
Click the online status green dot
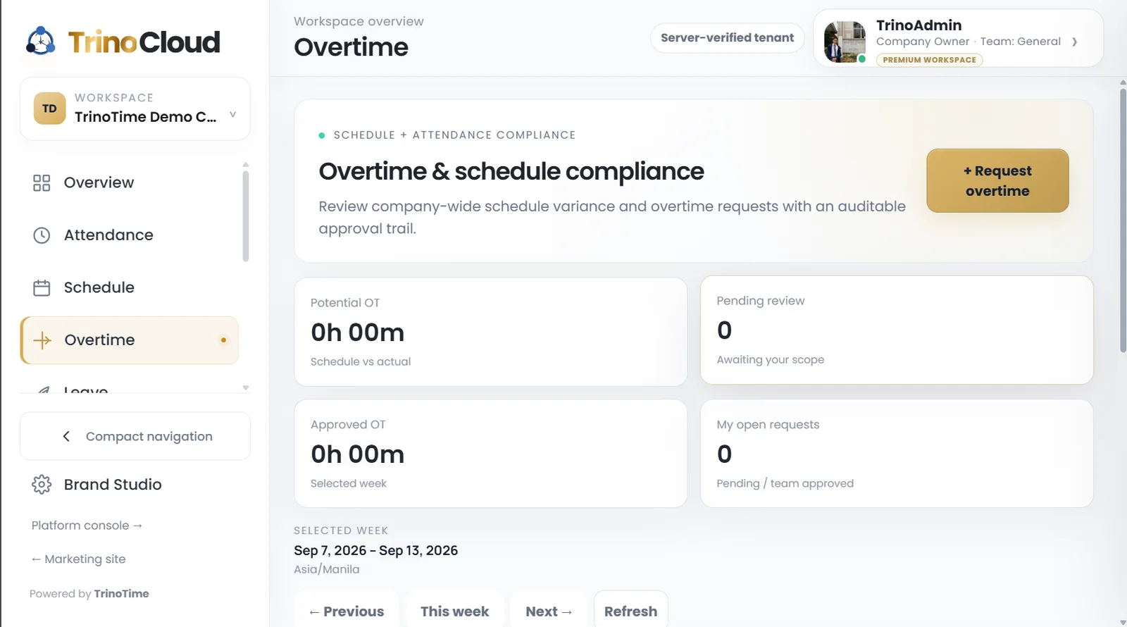(861, 59)
